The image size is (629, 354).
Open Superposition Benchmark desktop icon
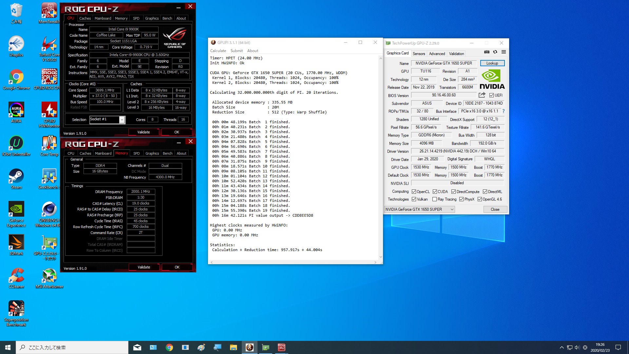pyautogui.click(x=16, y=313)
